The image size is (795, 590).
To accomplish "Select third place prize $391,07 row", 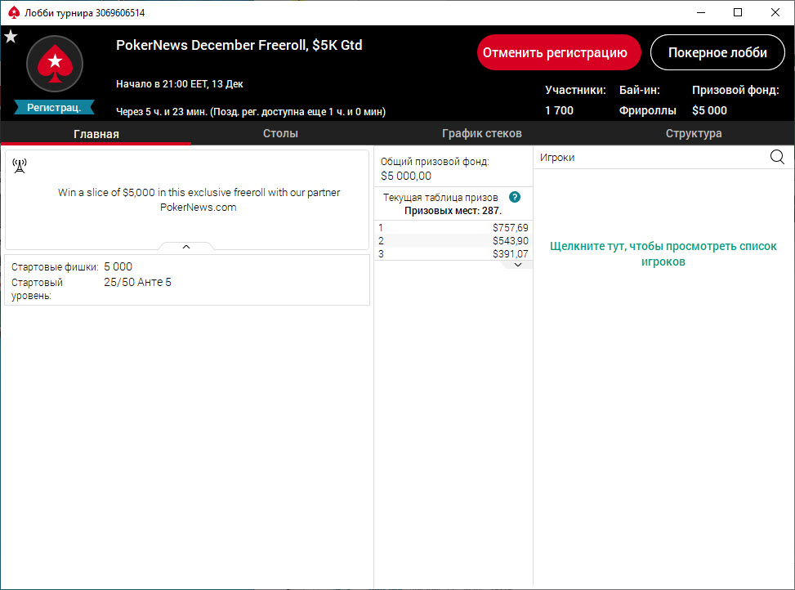I will click(x=453, y=253).
